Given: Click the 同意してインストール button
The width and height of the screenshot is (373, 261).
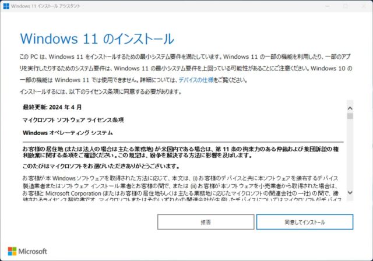Looking at the screenshot, I should tap(304, 222).
